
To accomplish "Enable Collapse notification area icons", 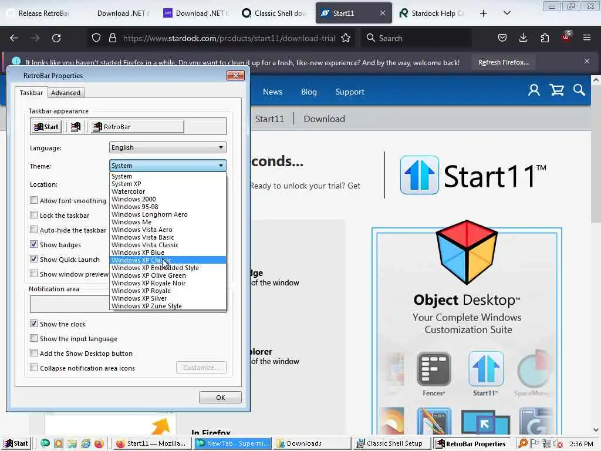I will (x=33, y=368).
